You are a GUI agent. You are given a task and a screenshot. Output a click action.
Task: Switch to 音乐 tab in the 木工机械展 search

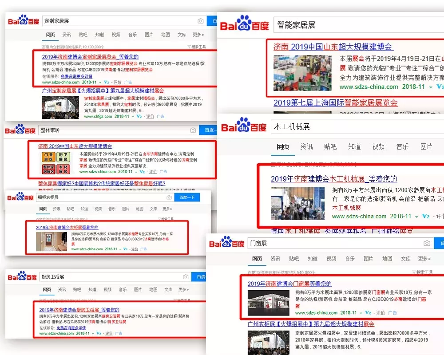point(402,146)
